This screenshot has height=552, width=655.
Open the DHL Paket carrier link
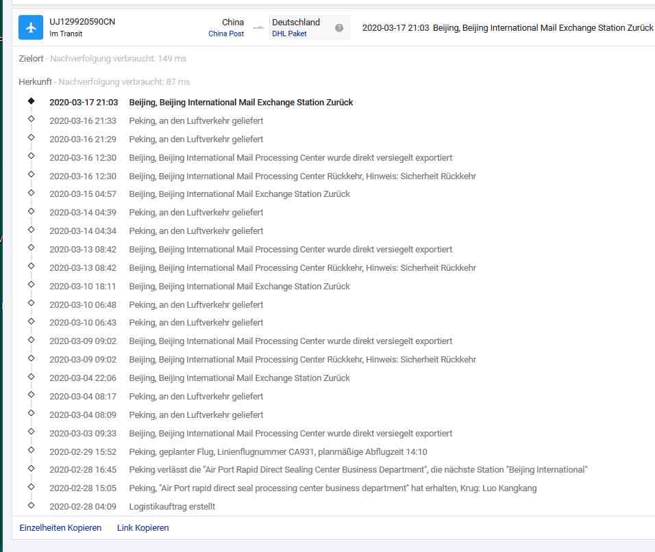(x=289, y=34)
